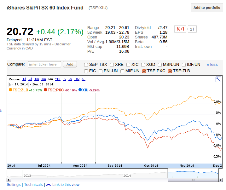The height and width of the screenshot is (190, 226).
Task: Click the Google +1 button
Action: pos(180,29)
